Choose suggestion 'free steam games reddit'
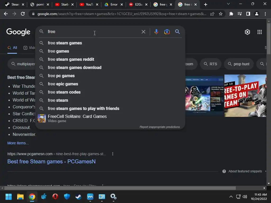 (110, 59)
